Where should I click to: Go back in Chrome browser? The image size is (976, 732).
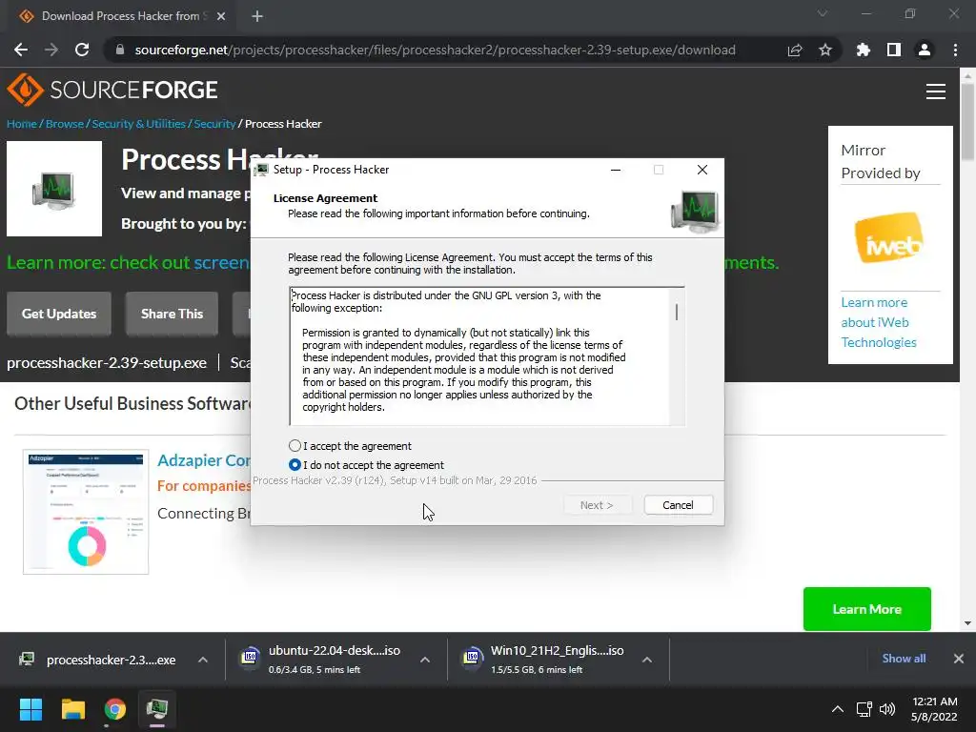pos(21,50)
